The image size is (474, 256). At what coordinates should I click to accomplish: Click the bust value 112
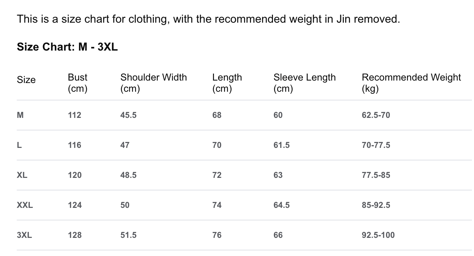pyautogui.click(x=74, y=115)
